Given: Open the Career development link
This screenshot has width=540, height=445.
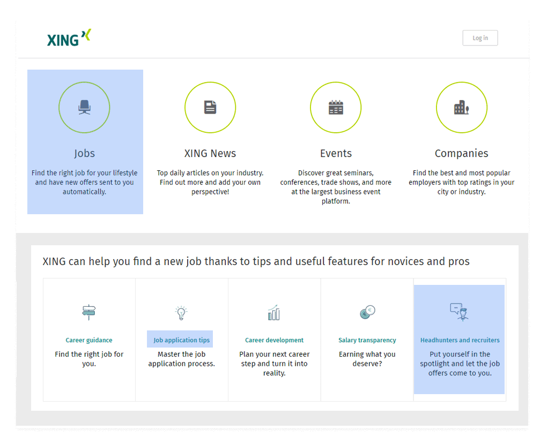Looking at the screenshot, I should coord(274,340).
